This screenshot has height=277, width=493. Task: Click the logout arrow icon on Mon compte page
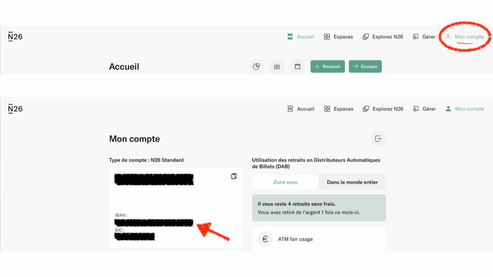pyautogui.click(x=378, y=138)
